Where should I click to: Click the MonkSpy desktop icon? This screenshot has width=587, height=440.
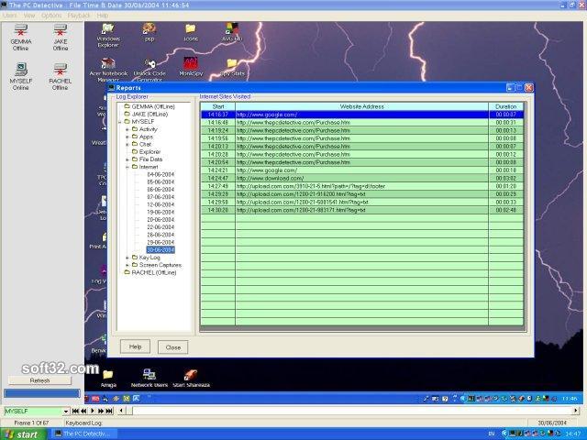191,67
